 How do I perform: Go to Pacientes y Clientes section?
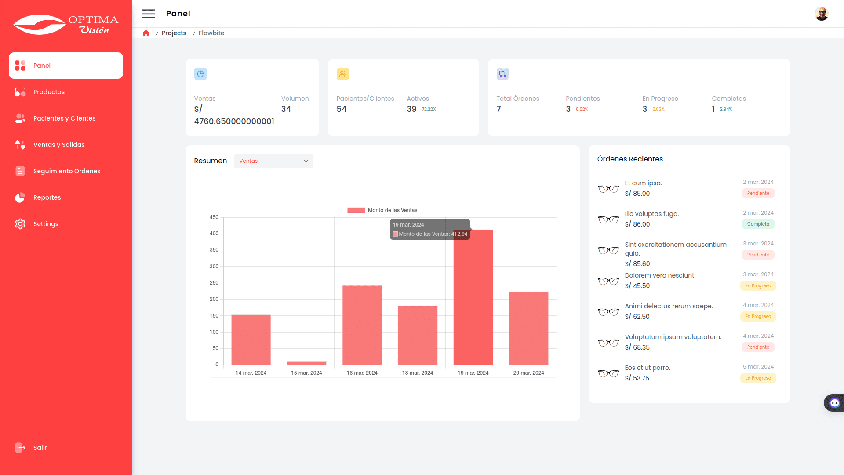(64, 118)
